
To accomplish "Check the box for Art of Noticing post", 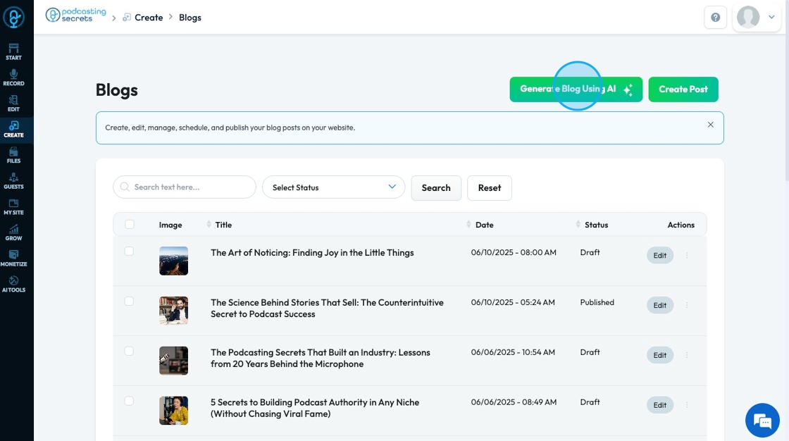I will pos(129,251).
